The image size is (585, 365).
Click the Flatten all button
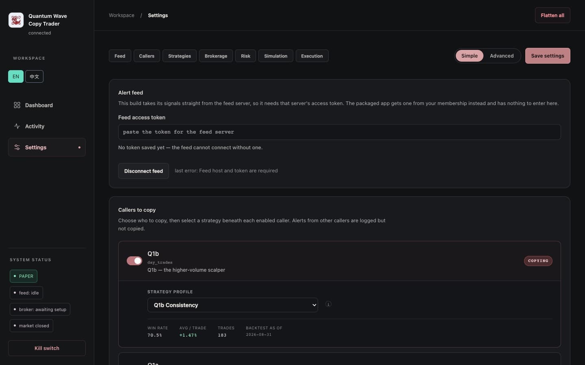552,15
